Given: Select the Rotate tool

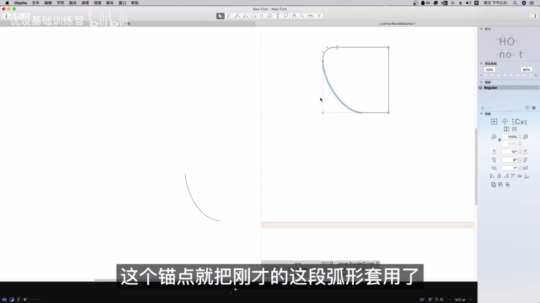Looking at the screenshot, I should 261,16.
